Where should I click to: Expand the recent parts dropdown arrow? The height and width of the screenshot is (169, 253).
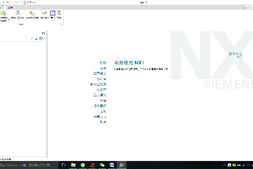pos(9,20)
